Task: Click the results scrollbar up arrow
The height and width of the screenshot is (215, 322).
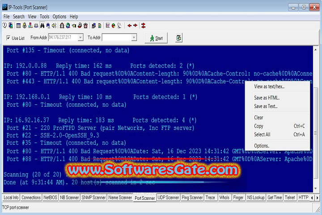Action: 316,50
